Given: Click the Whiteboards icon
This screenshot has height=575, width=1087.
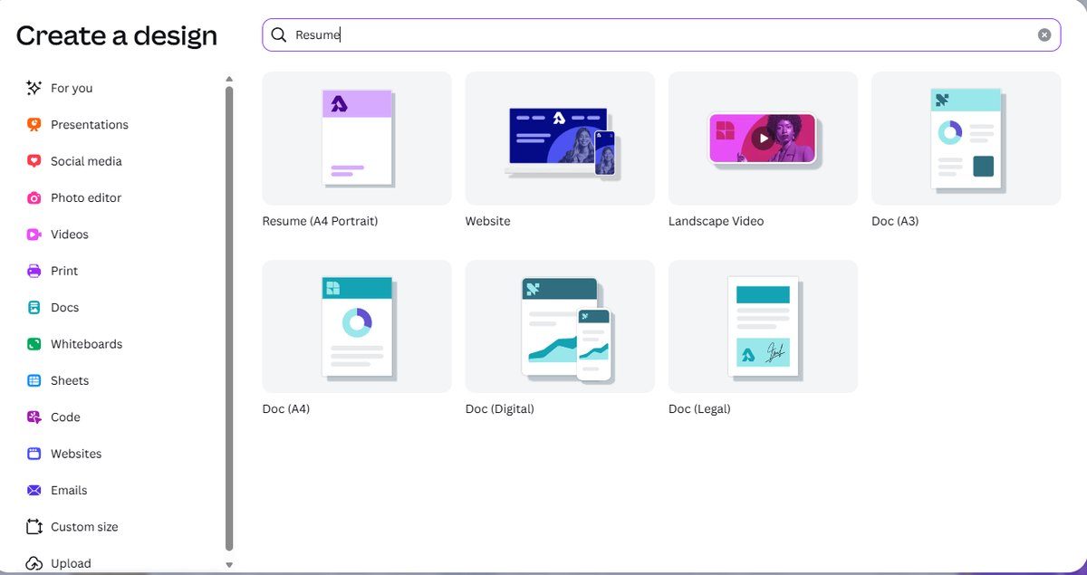Looking at the screenshot, I should click(x=34, y=344).
